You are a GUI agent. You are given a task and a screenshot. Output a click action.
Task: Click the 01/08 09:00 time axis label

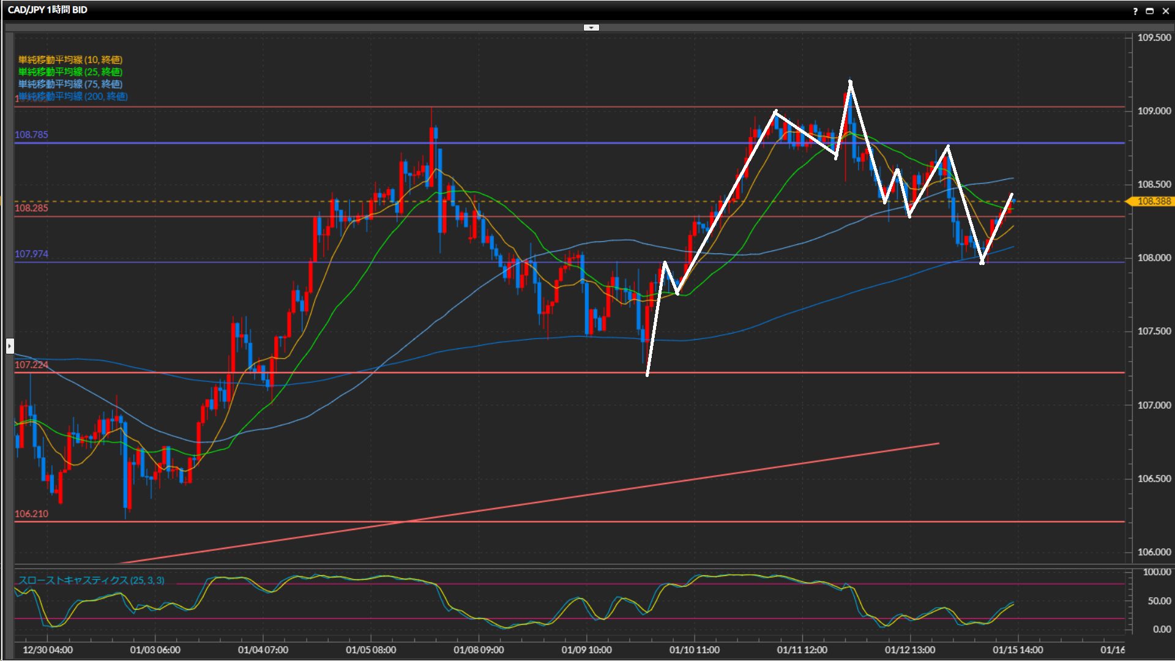click(479, 650)
